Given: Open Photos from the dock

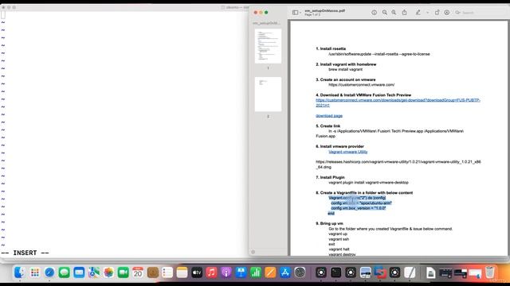Looking at the screenshot, I should [x=108, y=272].
